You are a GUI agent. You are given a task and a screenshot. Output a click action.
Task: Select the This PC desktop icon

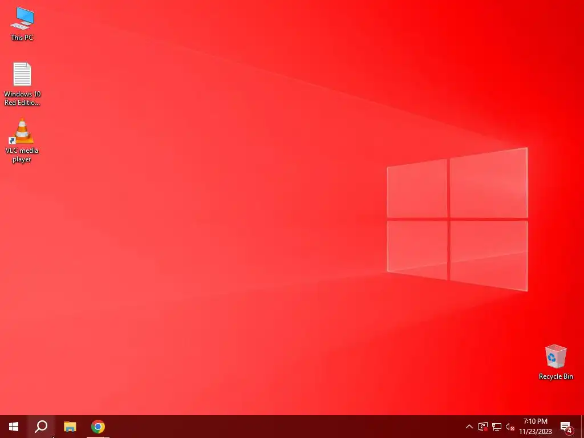[x=22, y=24]
